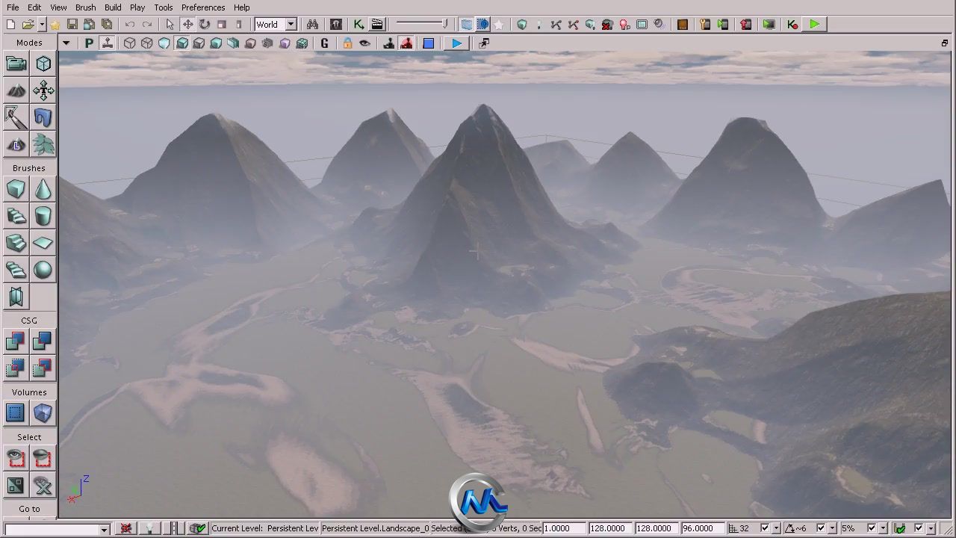Toggle scale snapping checkbox
Viewport: 956px width, 538px height.
pyautogui.click(x=871, y=528)
